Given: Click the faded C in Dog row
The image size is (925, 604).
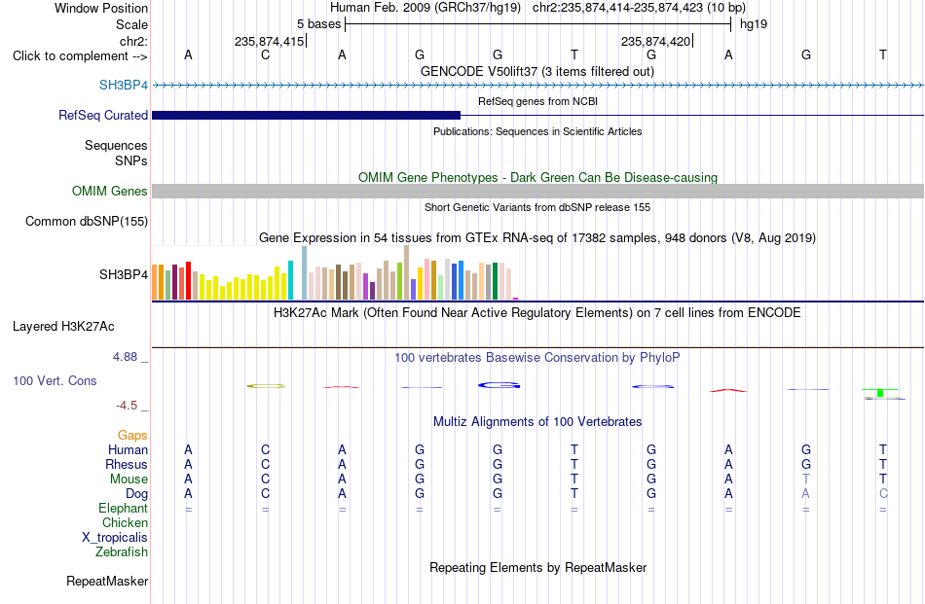Looking at the screenshot, I should [883, 494].
